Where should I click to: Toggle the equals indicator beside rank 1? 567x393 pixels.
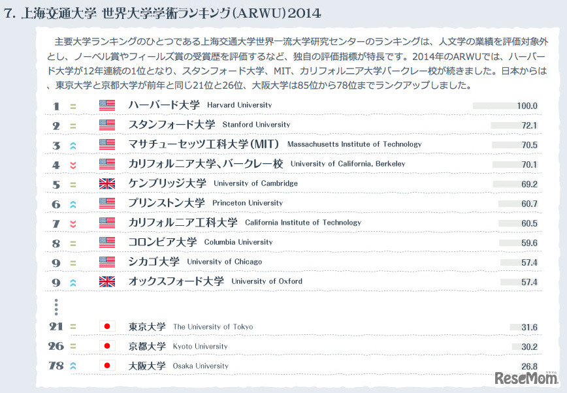tap(73, 105)
